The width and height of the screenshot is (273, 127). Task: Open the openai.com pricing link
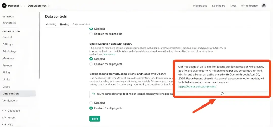tap(197, 86)
